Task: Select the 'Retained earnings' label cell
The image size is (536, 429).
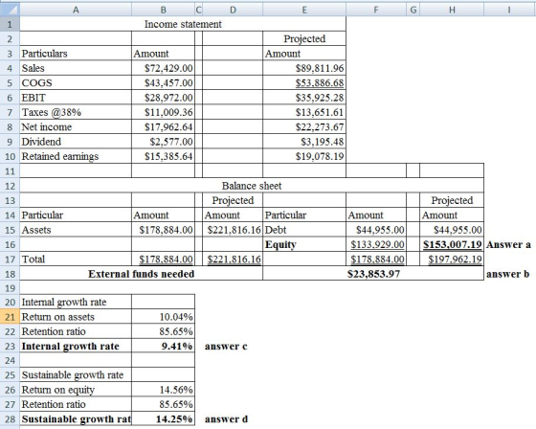Action: tap(76, 156)
